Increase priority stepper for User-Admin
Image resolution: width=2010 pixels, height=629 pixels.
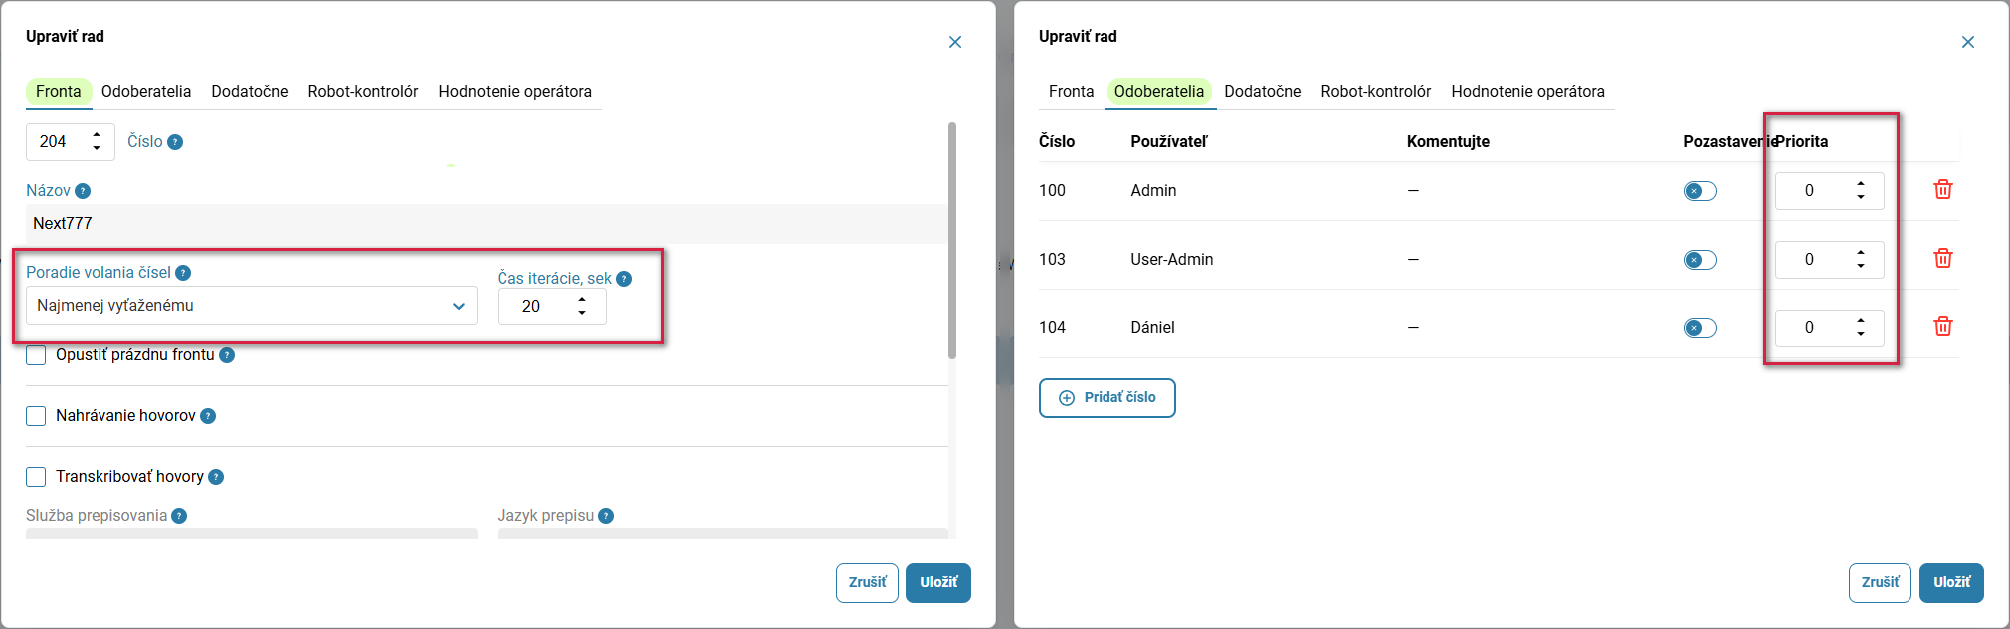coord(1860,253)
